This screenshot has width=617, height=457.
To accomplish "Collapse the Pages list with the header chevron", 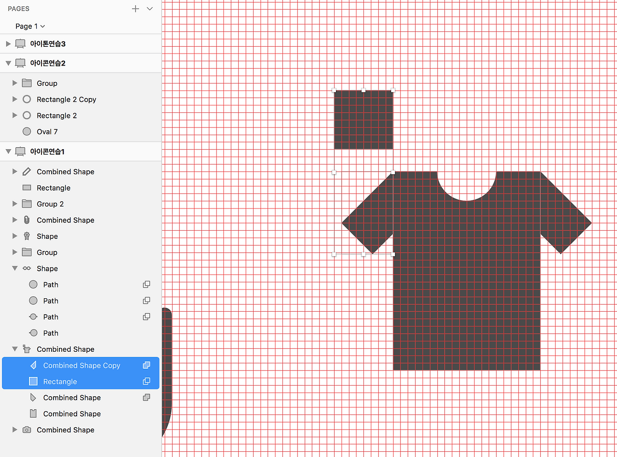I will coord(150,9).
